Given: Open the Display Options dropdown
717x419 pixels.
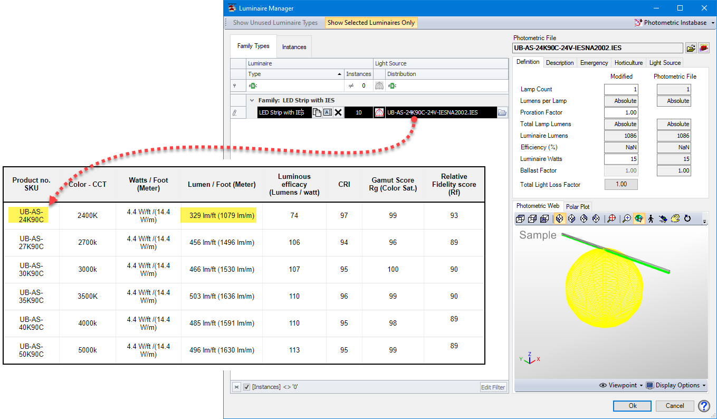Looking at the screenshot, I should coord(675,385).
